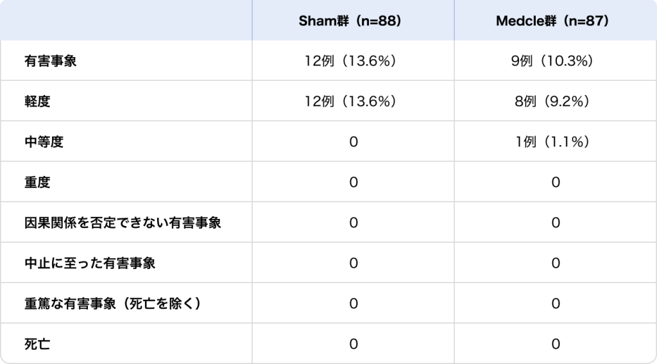Click the Medcle群 (n=87) column header
The width and height of the screenshot is (657, 364).
(556, 21)
